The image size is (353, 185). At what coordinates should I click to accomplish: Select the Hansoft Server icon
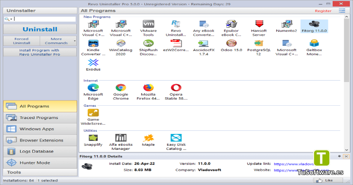259,24
